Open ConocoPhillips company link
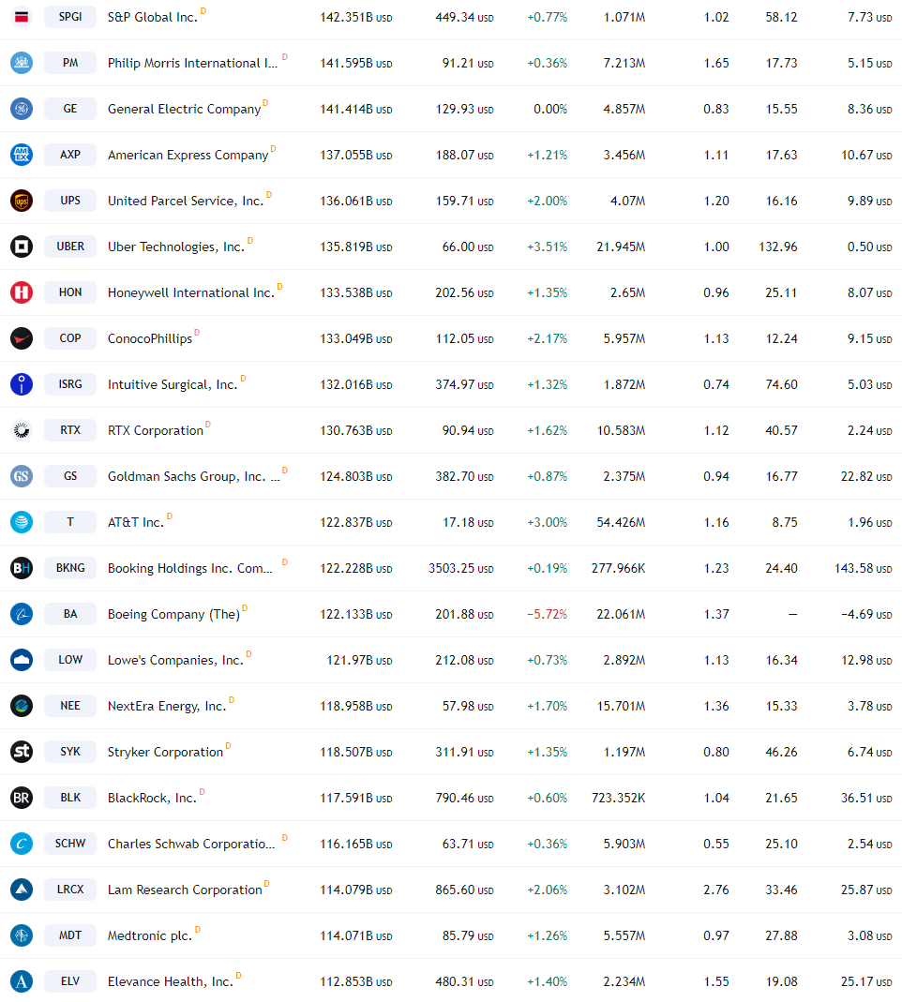902x1002 pixels. pos(150,338)
